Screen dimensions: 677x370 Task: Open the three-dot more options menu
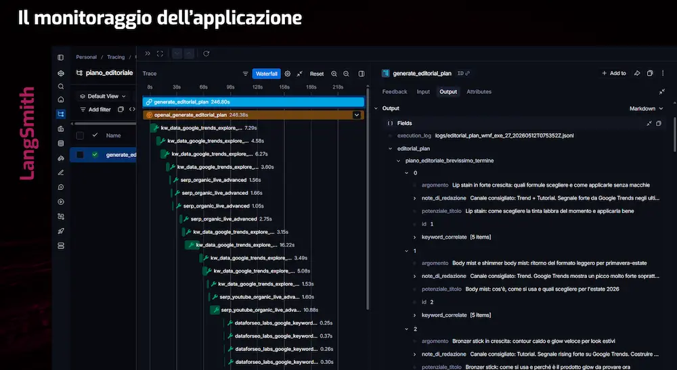(663, 73)
